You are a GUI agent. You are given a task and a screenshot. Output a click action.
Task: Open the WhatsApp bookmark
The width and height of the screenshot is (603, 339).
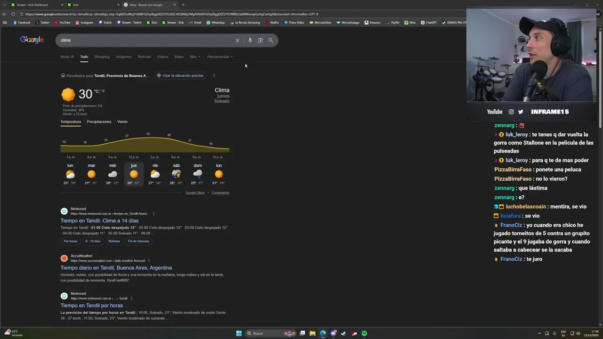coord(216,23)
